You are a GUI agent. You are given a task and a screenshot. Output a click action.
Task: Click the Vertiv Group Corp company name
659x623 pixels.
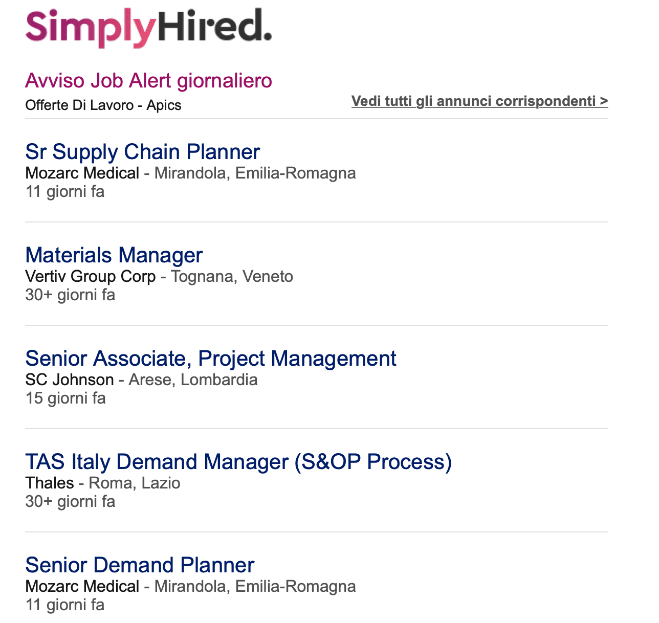(x=90, y=277)
